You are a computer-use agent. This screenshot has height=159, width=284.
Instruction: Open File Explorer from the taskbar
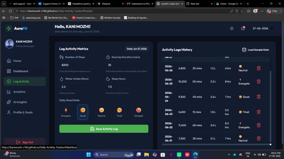pos(146,154)
